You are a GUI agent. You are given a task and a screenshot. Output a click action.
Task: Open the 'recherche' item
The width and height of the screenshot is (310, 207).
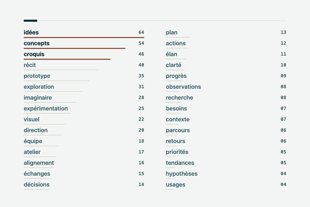pyautogui.click(x=180, y=98)
